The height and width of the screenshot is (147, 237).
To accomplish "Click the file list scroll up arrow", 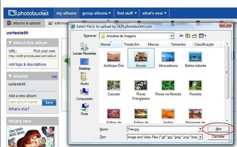I will click(x=227, y=44).
